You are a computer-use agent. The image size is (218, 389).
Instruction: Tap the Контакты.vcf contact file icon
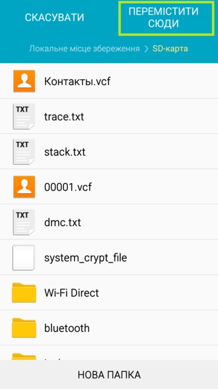point(24,81)
